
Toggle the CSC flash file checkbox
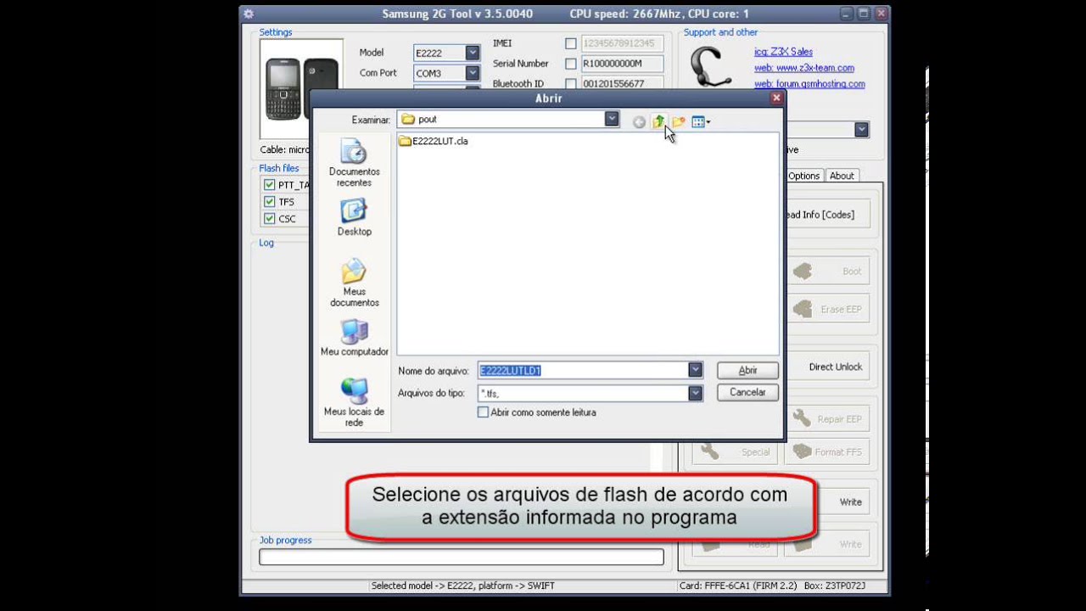(269, 218)
